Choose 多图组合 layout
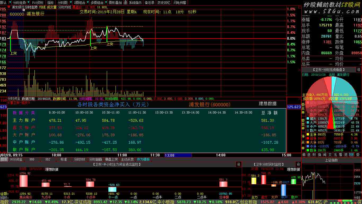The image size is (362, 204). (97, 2)
